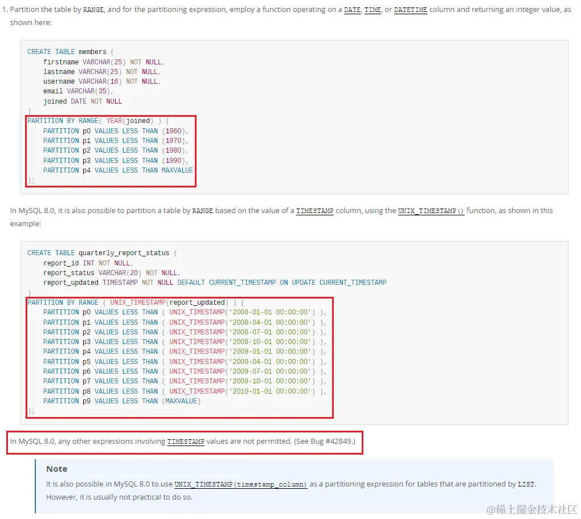
Task: Click 'joined DATE NOT NULL' line
Action: click(x=82, y=101)
